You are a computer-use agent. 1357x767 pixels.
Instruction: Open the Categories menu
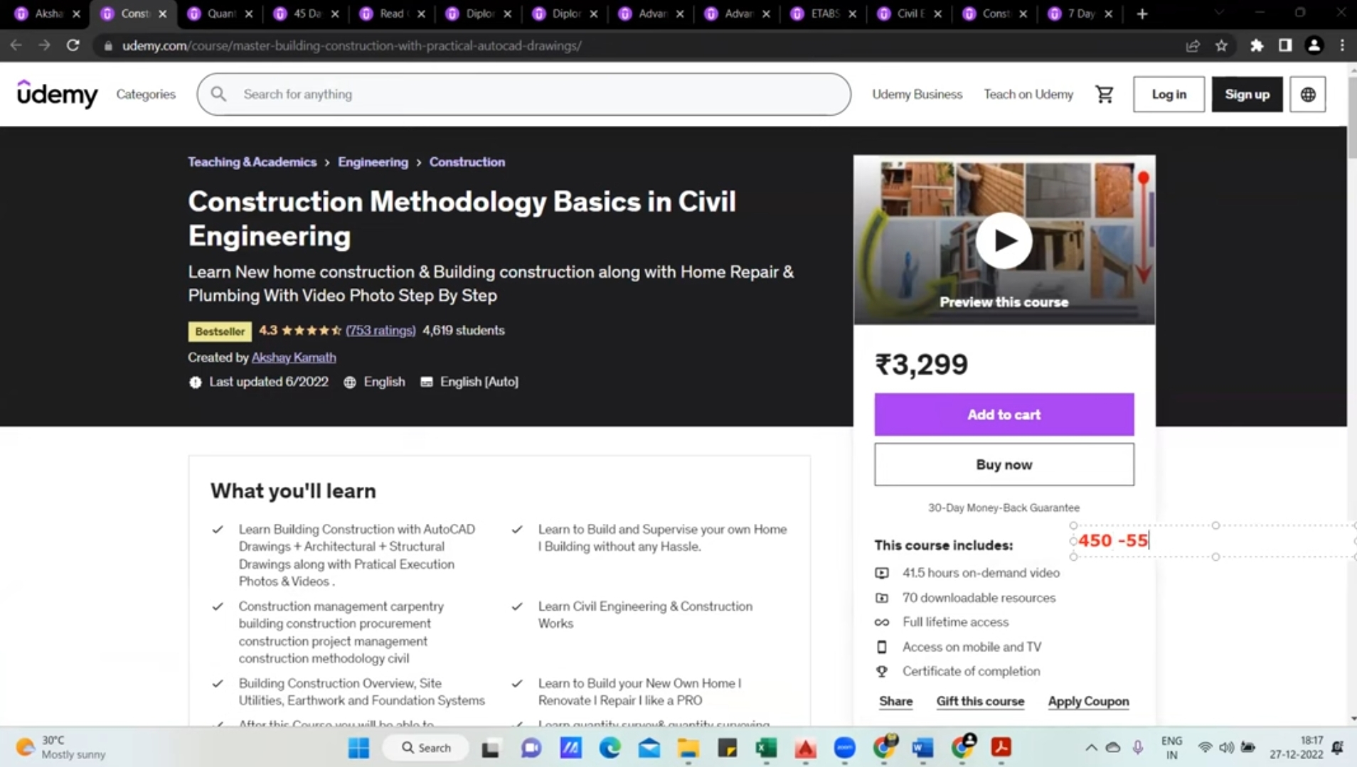[x=146, y=95]
